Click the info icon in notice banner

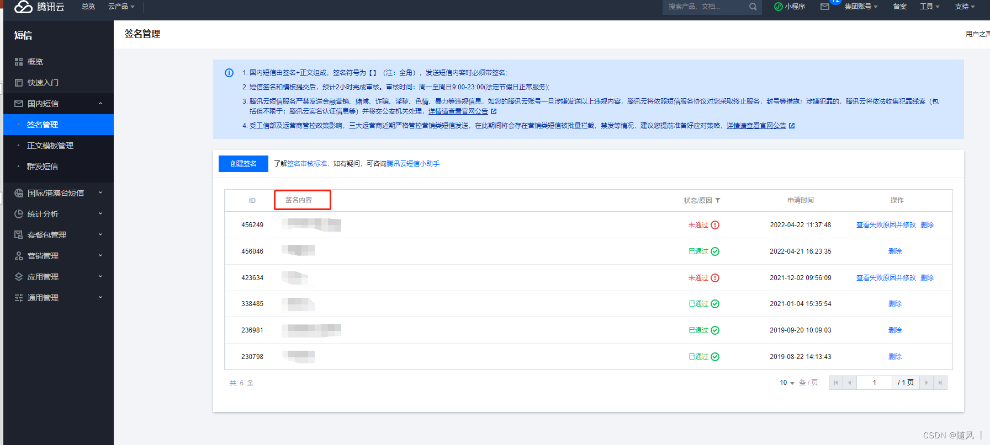tap(229, 73)
